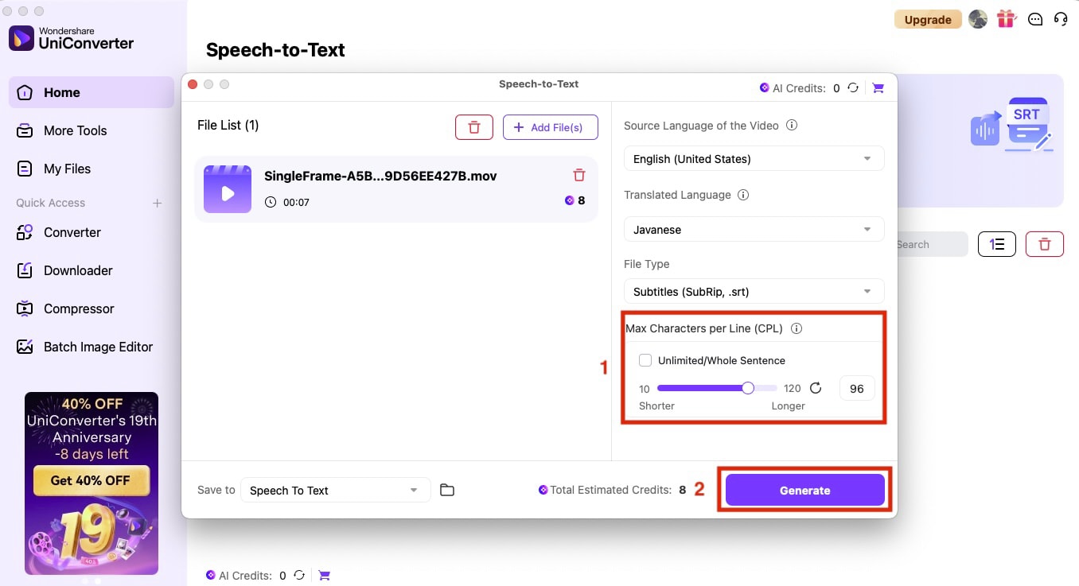
Task: Click the Generate button
Action: point(804,491)
